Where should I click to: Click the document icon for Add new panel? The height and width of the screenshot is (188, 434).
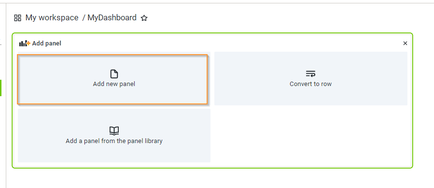(114, 74)
